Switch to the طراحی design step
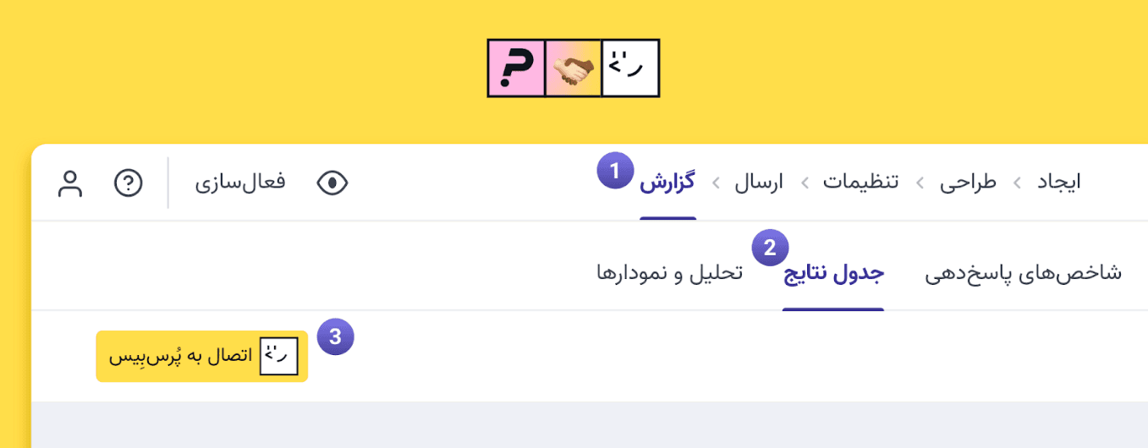Screen dimensions: 1148x448 click(969, 182)
